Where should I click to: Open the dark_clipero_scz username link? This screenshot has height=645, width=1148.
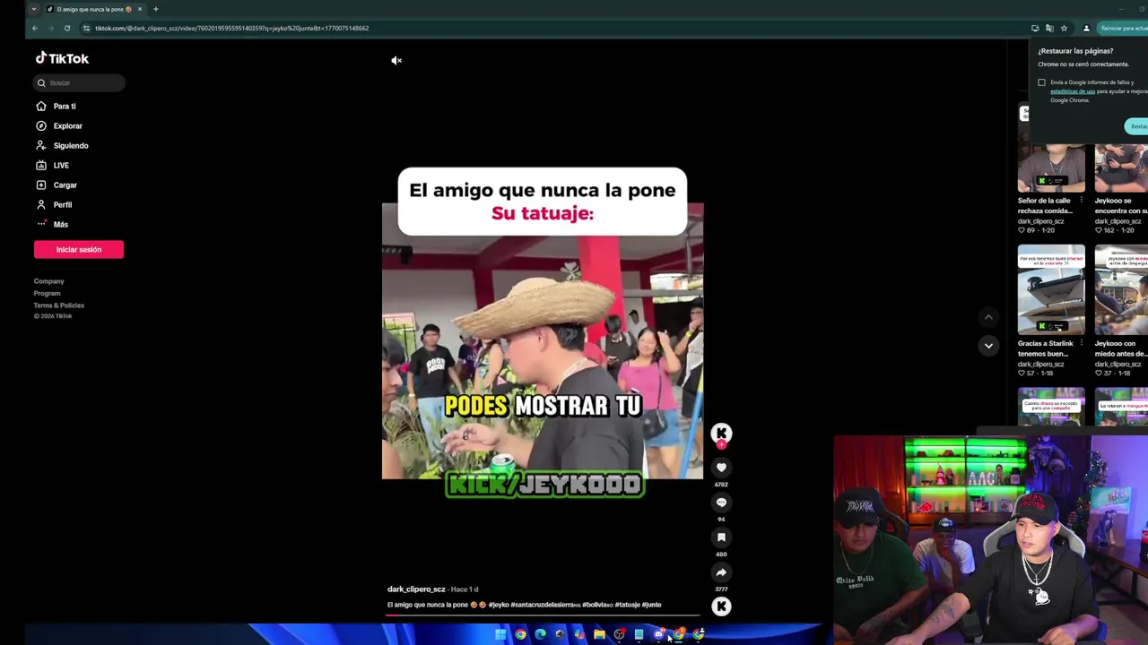click(416, 589)
